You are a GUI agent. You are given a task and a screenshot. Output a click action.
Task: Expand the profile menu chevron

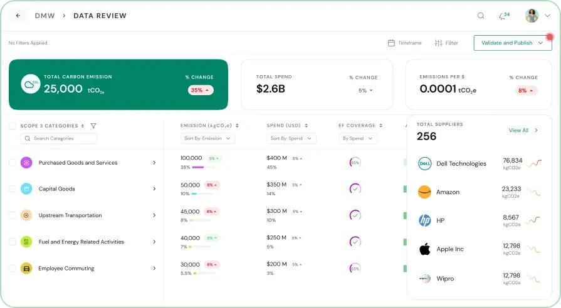point(547,16)
